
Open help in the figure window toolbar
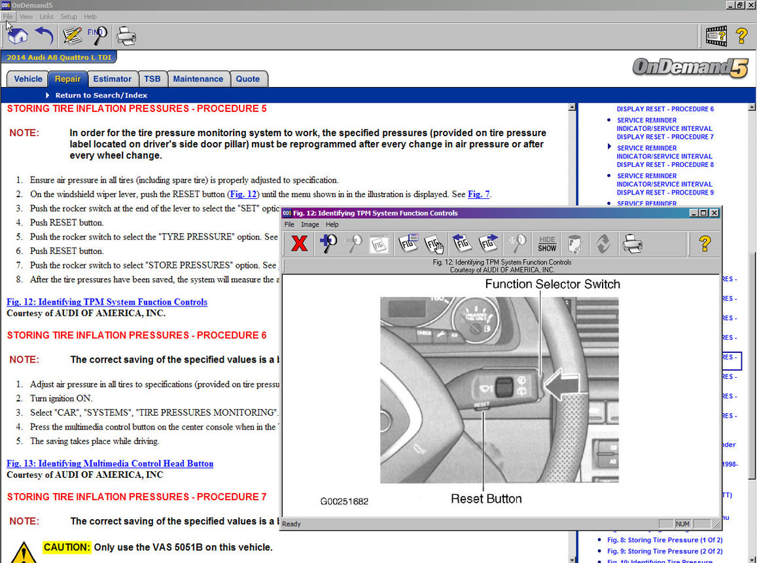[x=705, y=244]
